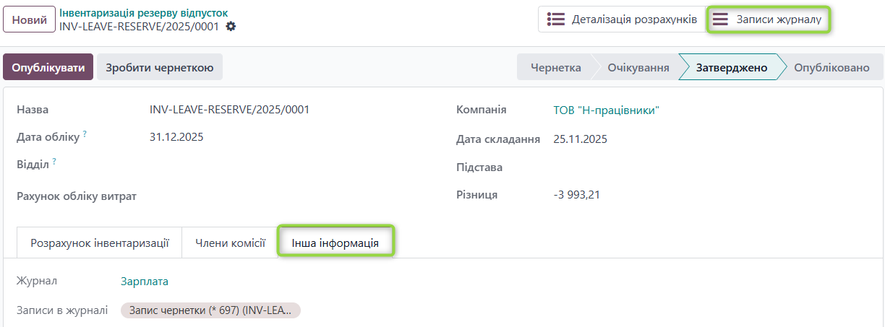Open the Зарплата journal link
This screenshot has width=885, height=327.
point(145,282)
